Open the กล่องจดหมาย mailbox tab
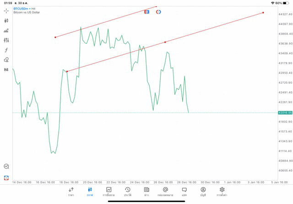 point(165,191)
